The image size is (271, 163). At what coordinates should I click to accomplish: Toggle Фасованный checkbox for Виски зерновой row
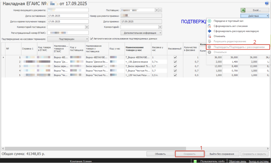[x=175, y=66]
